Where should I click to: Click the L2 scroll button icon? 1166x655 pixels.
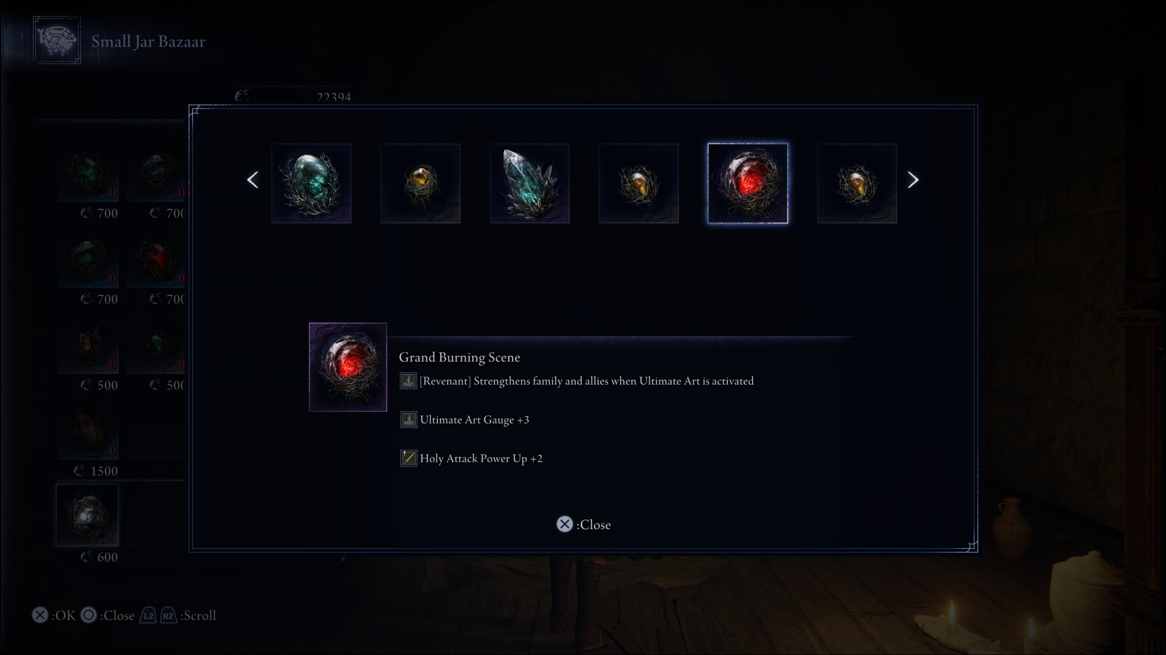pyautogui.click(x=148, y=615)
